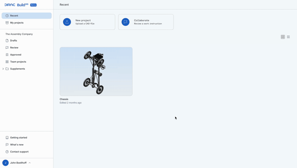This screenshot has width=297, height=168.
Task: Open the user menu chevron beside John Boellhoff
Action: click(x=30, y=163)
